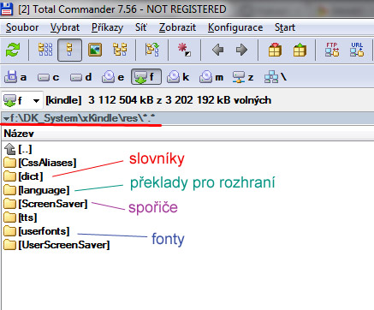Open the Soubor menu

click(22, 27)
